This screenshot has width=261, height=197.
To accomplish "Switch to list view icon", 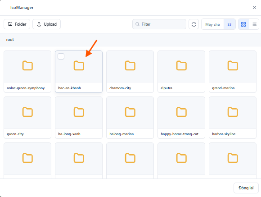I will point(254,24).
